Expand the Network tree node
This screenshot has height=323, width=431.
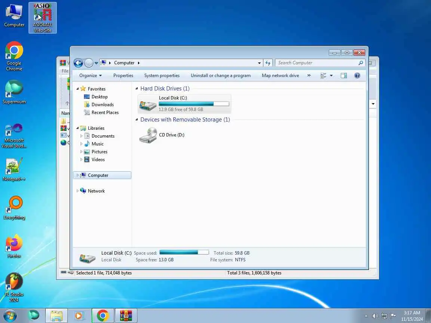77,191
